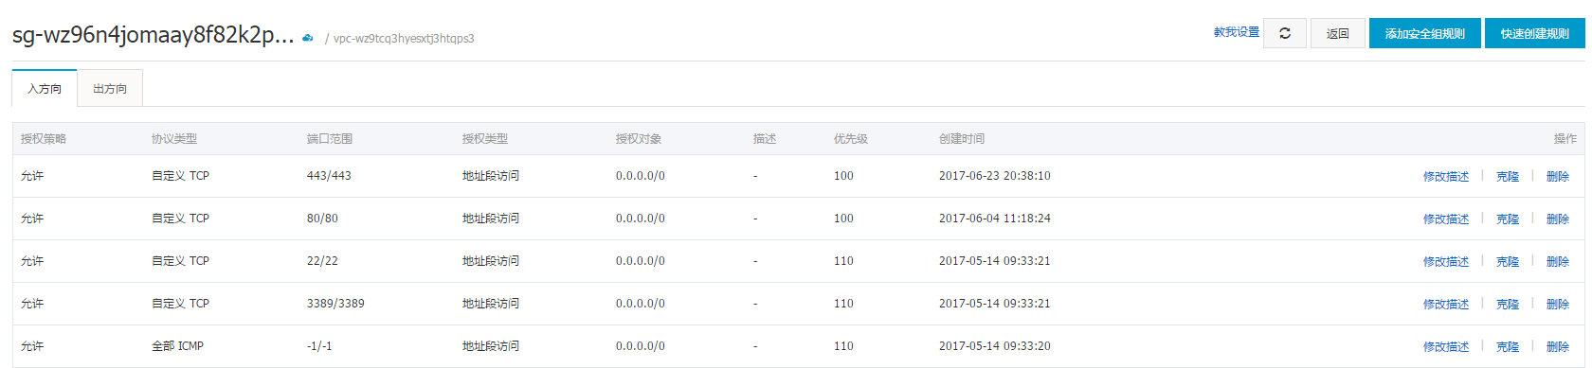
Task: Click the 优先级 column header
Action: (851, 139)
